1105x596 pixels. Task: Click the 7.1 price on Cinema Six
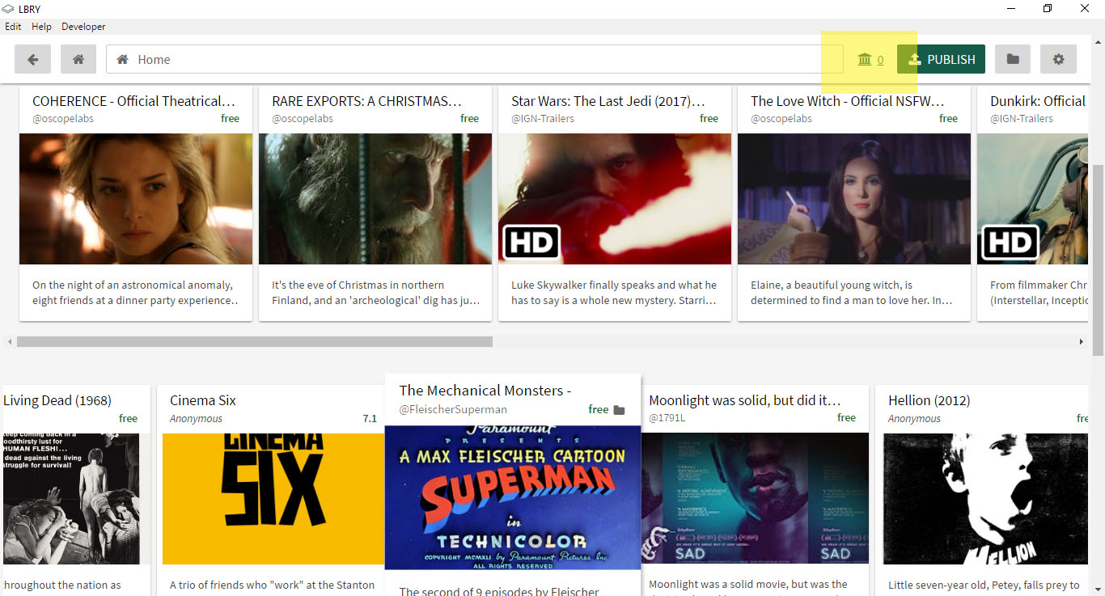click(370, 419)
